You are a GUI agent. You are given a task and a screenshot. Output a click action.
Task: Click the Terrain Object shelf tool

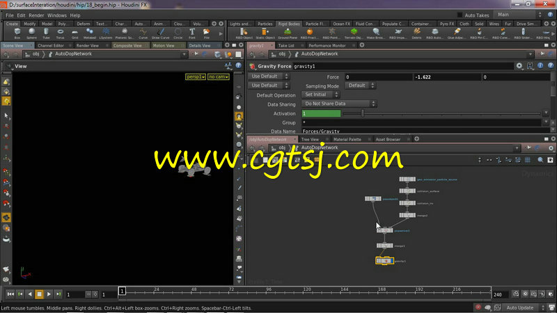tap(354, 33)
